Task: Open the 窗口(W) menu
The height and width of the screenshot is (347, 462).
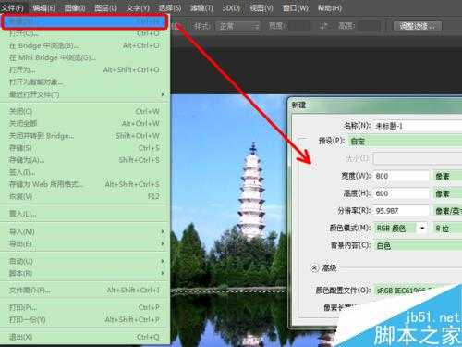Action: tap(296, 8)
